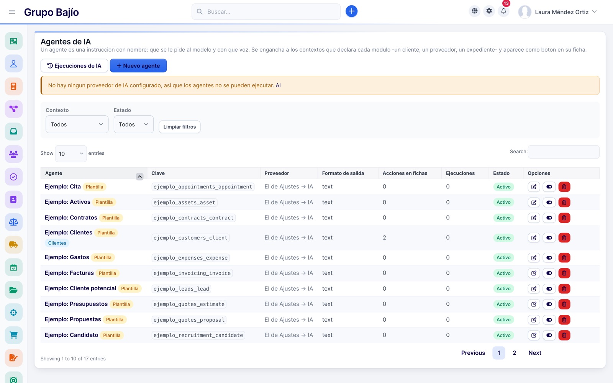
Task: Toggle status of Ejemplo: Contratos agent
Action: click(549, 218)
